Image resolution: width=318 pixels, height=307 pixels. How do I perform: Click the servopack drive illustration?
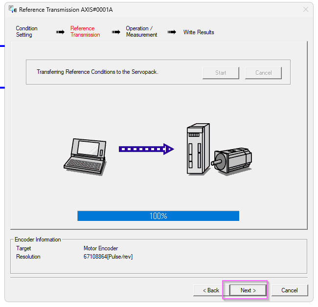[x=198, y=149]
